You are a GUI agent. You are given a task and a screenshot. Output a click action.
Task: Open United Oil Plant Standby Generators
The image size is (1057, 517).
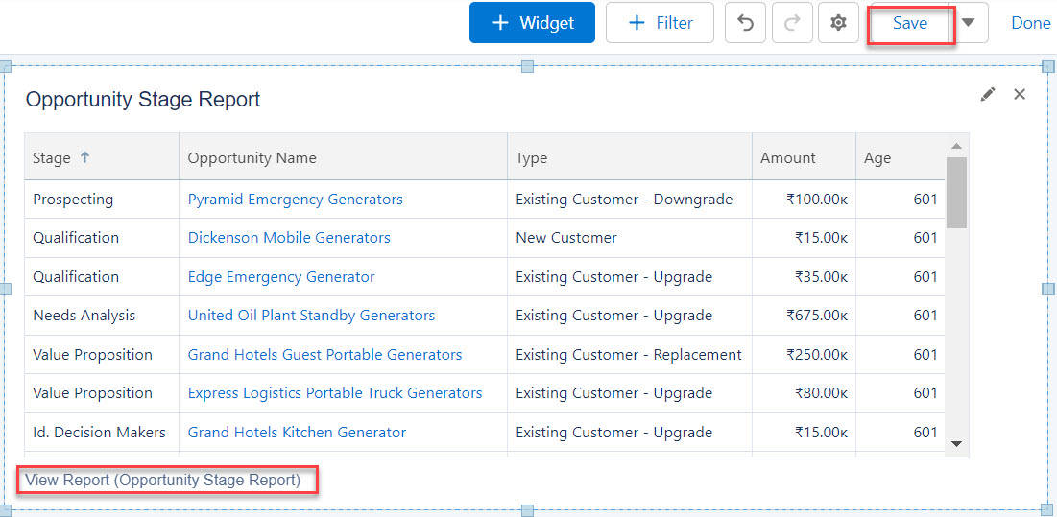pyautogui.click(x=311, y=315)
